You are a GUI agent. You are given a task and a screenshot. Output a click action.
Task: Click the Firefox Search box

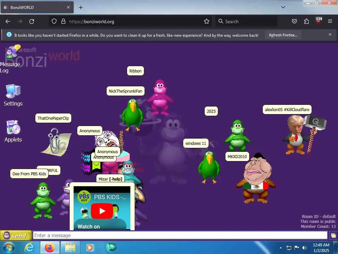point(246,21)
